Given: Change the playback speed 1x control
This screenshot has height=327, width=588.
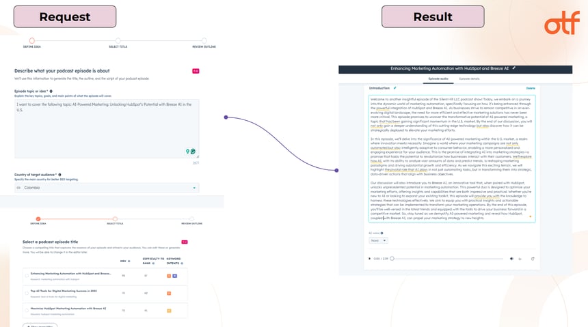Looking at the screenshot, I should pyautogui.click(x=520, y=259).
